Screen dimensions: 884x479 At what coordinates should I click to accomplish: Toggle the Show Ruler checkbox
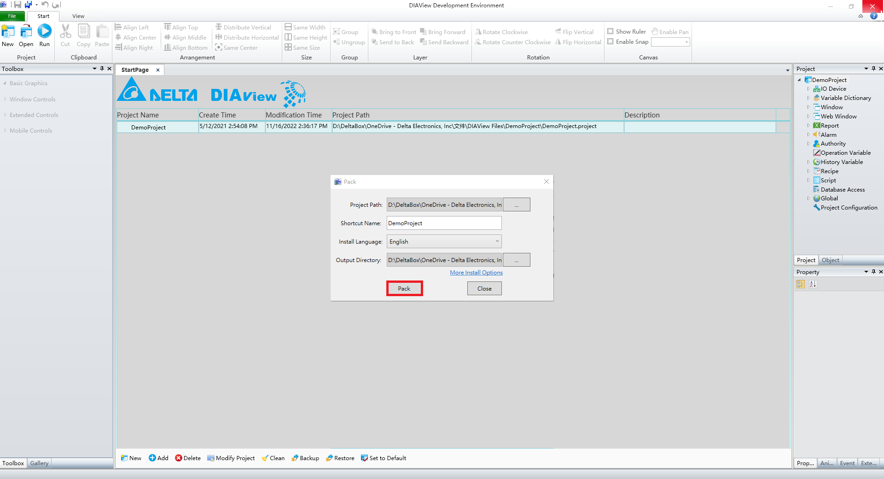click(611, 31)
